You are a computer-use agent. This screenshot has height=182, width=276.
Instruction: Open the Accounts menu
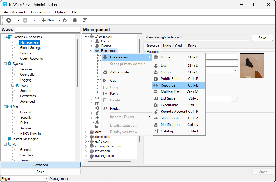[x=19, y=12]
